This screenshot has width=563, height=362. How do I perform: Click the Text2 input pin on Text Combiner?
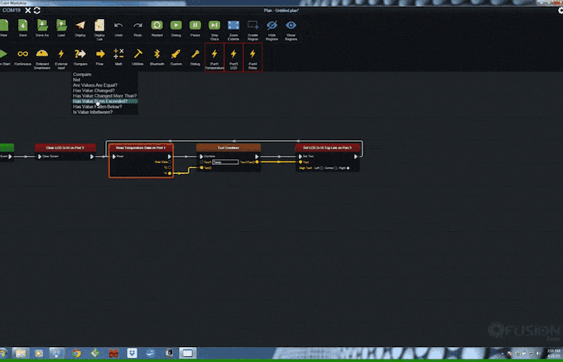[x=202, y=167]
